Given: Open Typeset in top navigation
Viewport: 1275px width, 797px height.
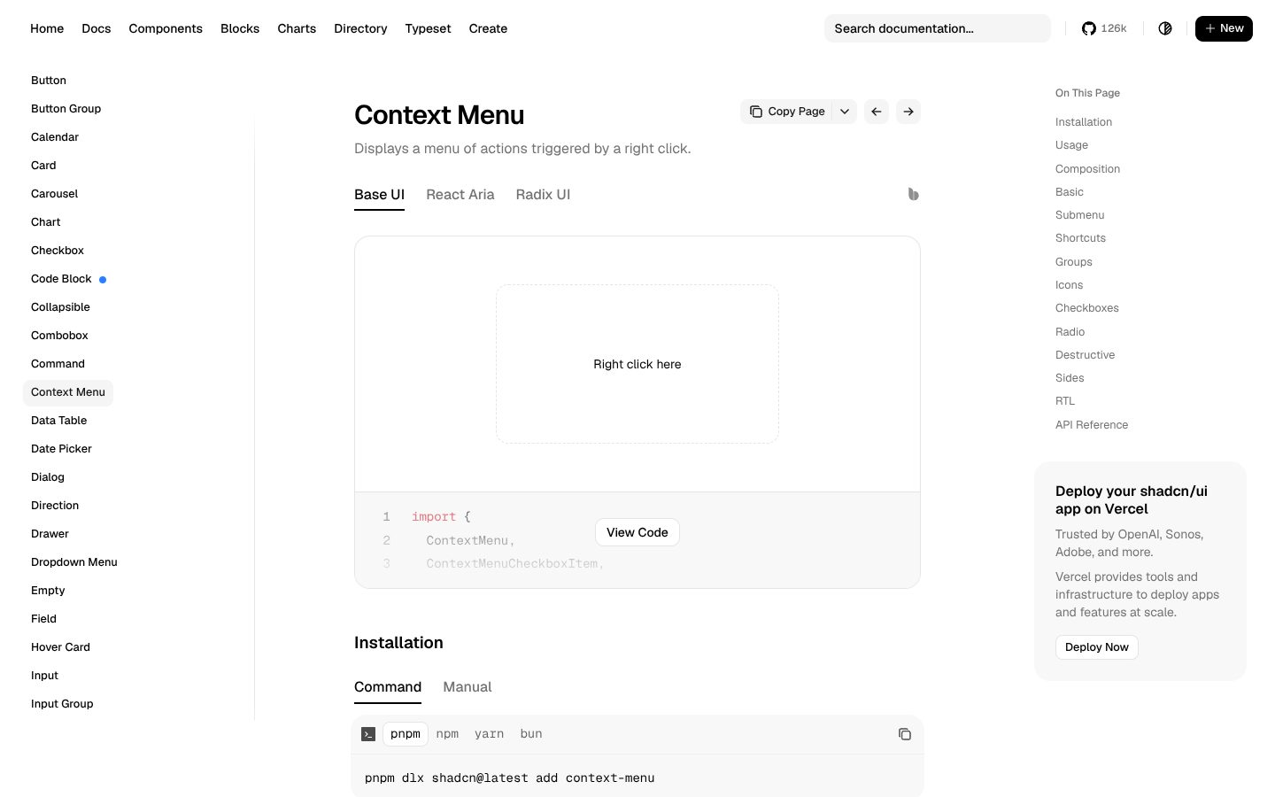Looking at the screenshot, I should 428,28.
